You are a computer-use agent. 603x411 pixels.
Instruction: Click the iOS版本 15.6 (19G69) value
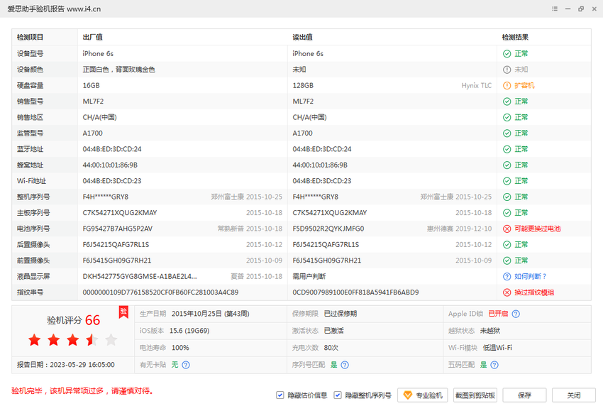tap(189, 331)
